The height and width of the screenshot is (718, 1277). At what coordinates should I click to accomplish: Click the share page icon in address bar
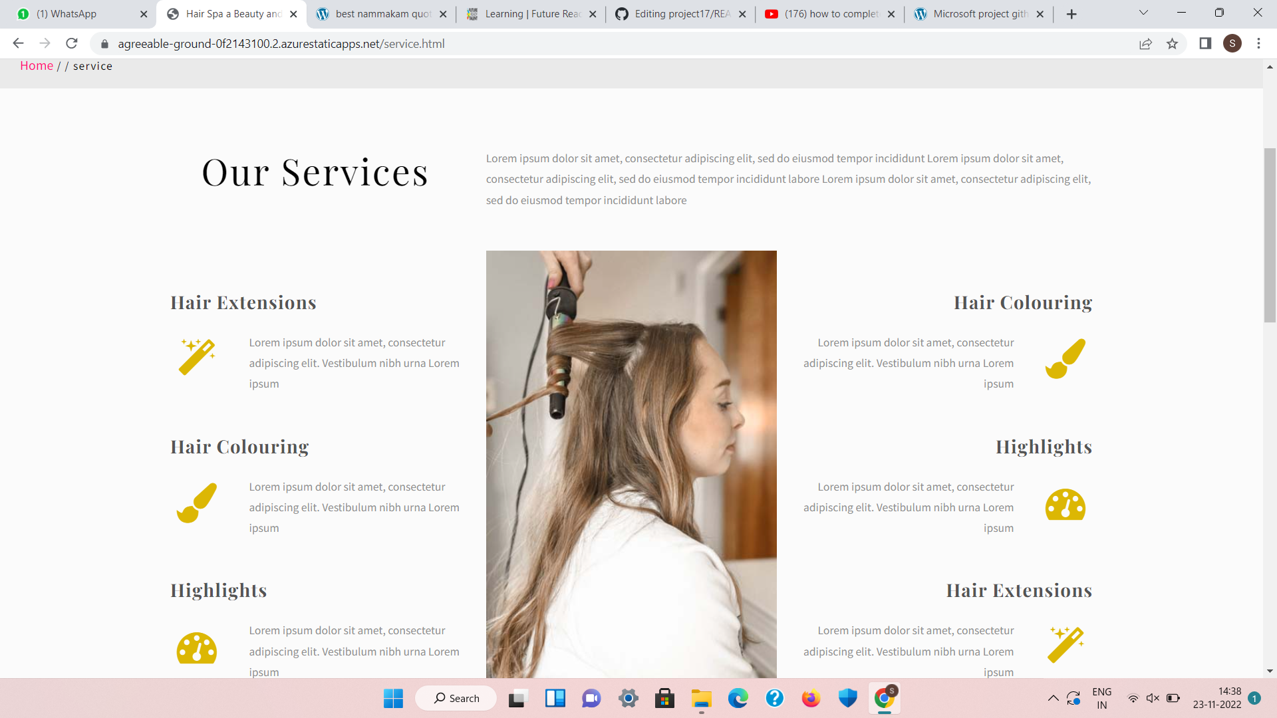point(1145,44)
